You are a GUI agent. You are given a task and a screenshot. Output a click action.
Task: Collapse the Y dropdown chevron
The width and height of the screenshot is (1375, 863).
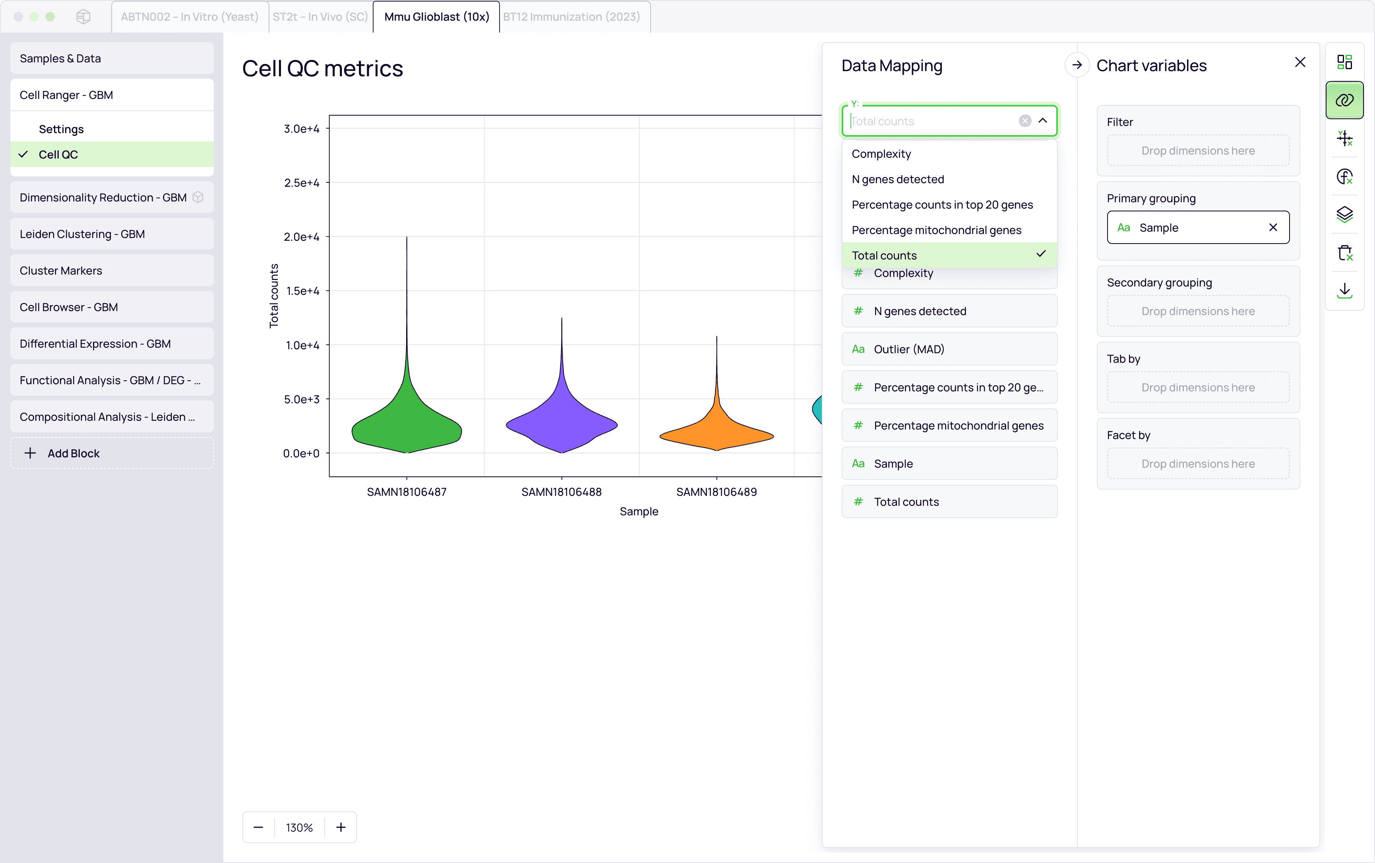[x=1043, y=121]
